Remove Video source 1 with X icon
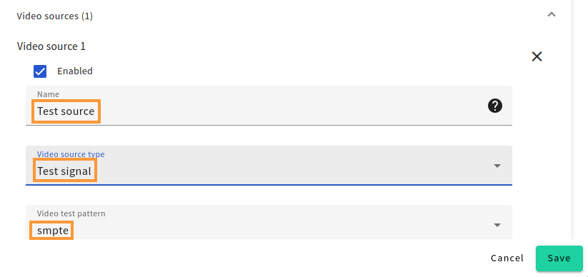Image resolution: width=588 pixels, height=277 pixels. click(537, 56)
